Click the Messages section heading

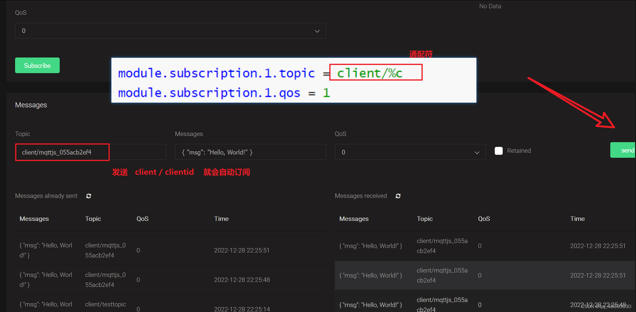31,105
